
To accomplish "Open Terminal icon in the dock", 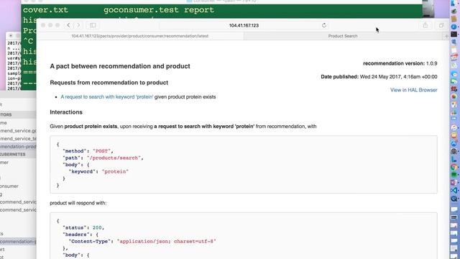I will pyautogui.click(x=454, y=34).
